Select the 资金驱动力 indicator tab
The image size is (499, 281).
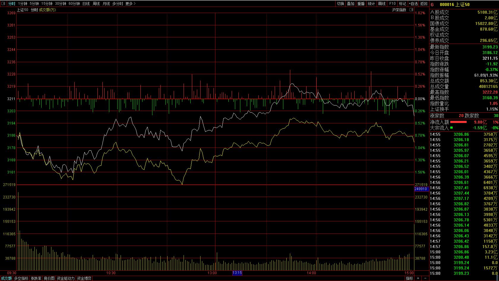tap(66, 278)
